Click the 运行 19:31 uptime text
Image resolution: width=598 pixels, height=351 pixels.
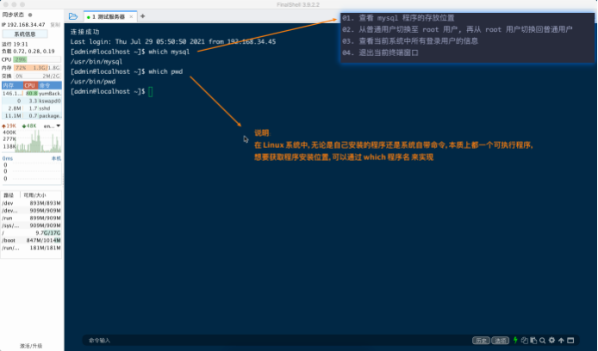click(15, 44)
